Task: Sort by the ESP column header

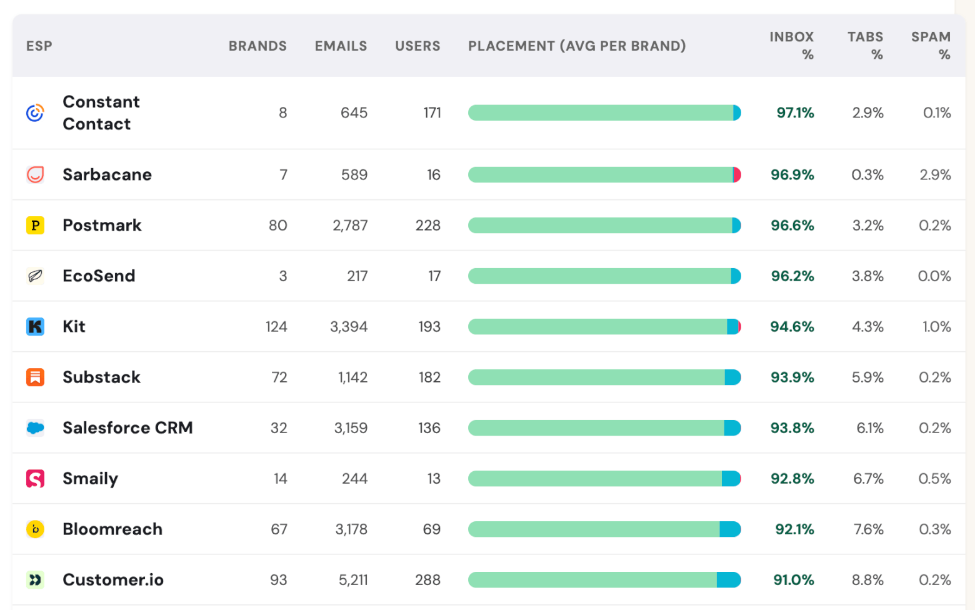Action: tap(39, 46)
